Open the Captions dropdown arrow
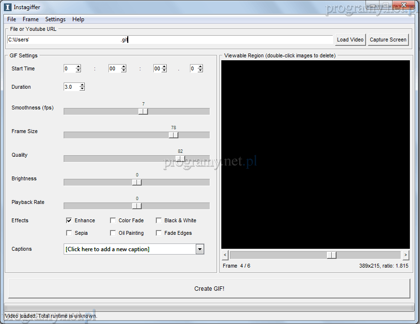This screenshot has height=324, width=420. (200, 249)
